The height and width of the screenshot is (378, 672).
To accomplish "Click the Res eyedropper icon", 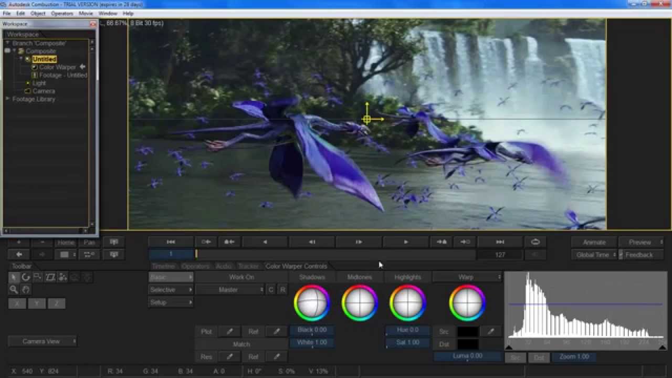I will coord(229,356).
